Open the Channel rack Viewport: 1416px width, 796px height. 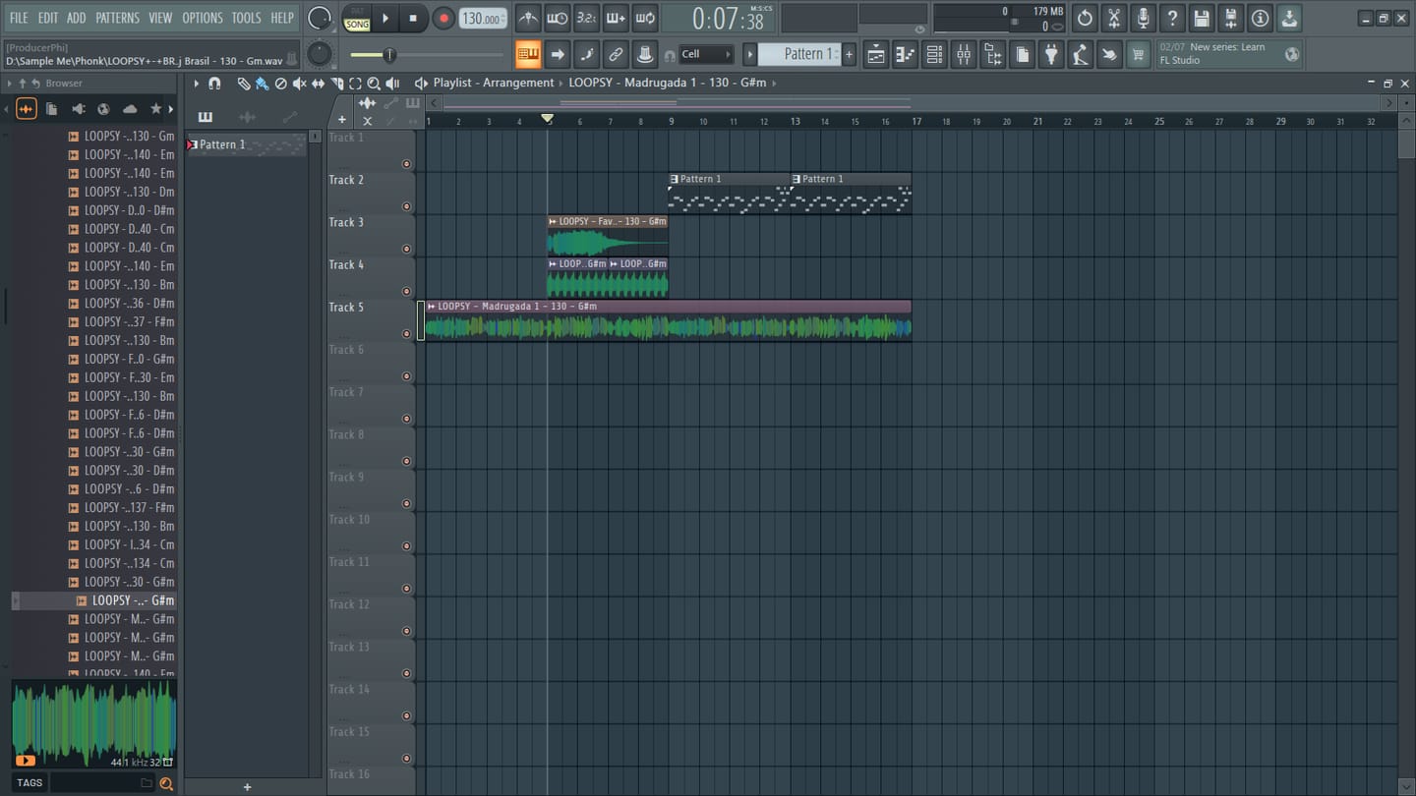(x=934, y=54)
